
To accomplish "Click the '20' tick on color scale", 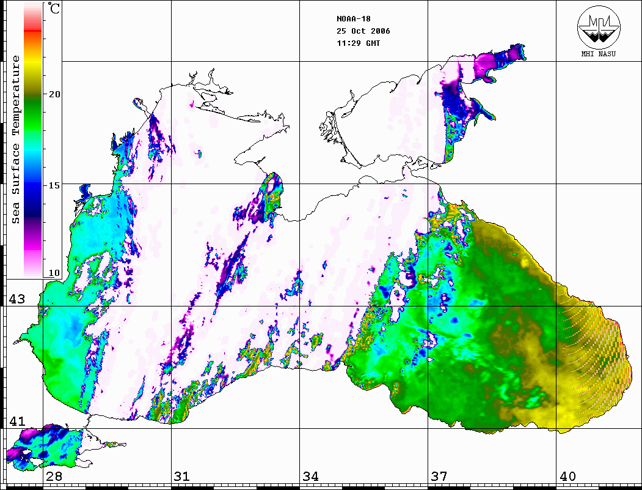I will click(x=54, y=94).
